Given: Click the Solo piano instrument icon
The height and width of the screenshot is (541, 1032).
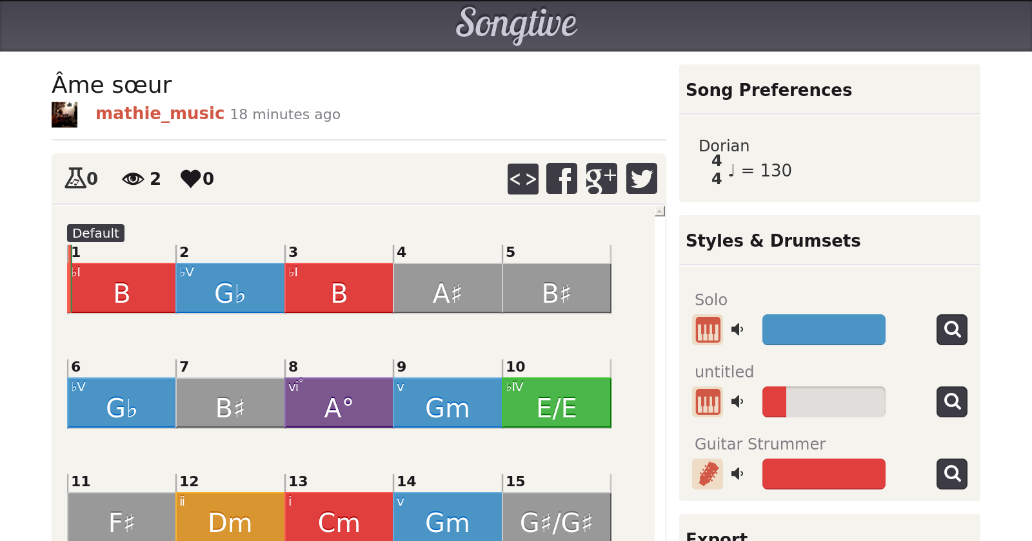Looking at the screenshot, I should point(708,330).
